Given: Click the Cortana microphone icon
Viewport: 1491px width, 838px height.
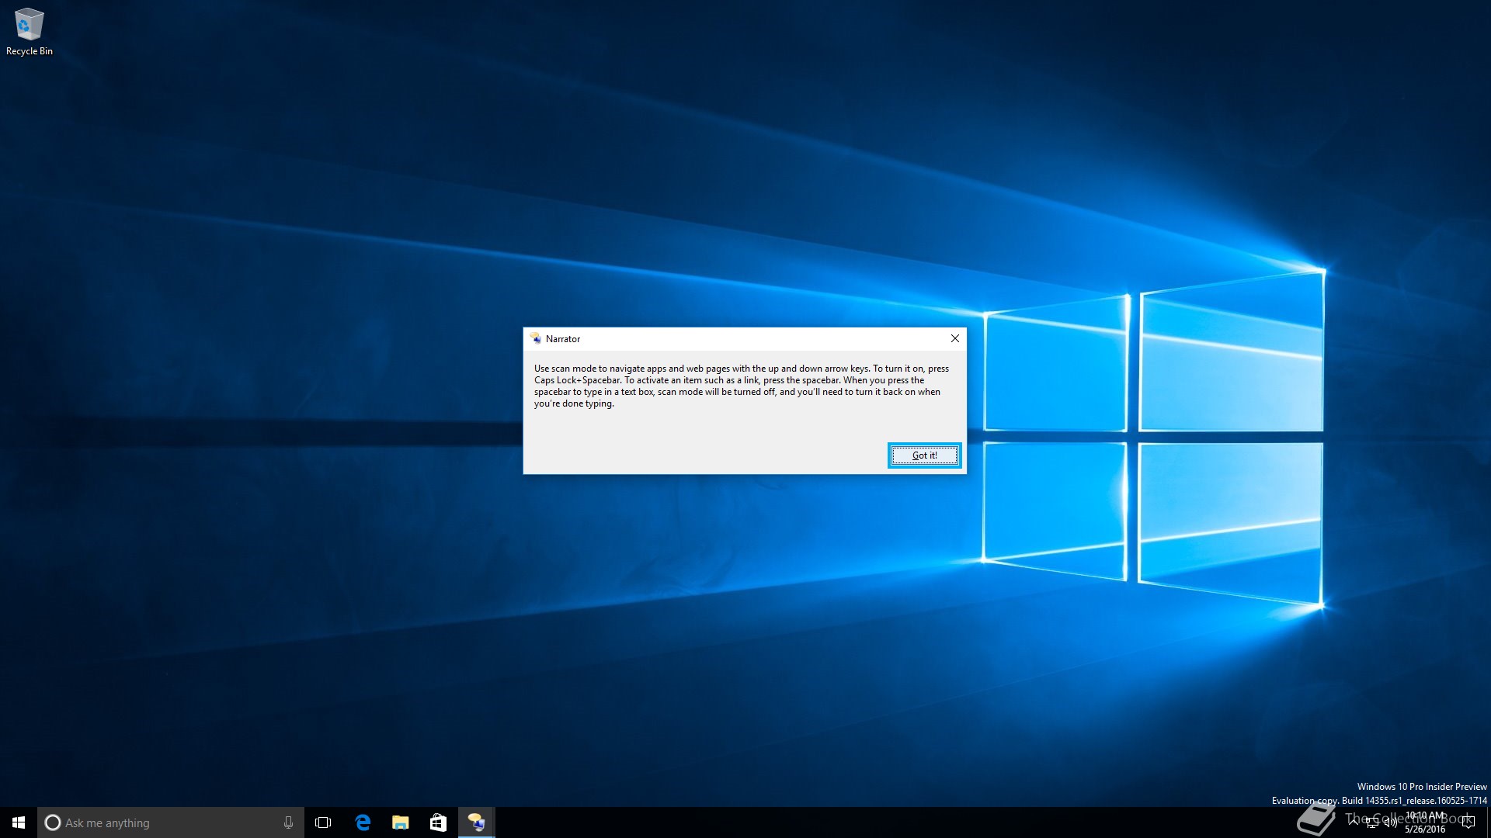Looking at the screenshot, I should click(288, 822).
